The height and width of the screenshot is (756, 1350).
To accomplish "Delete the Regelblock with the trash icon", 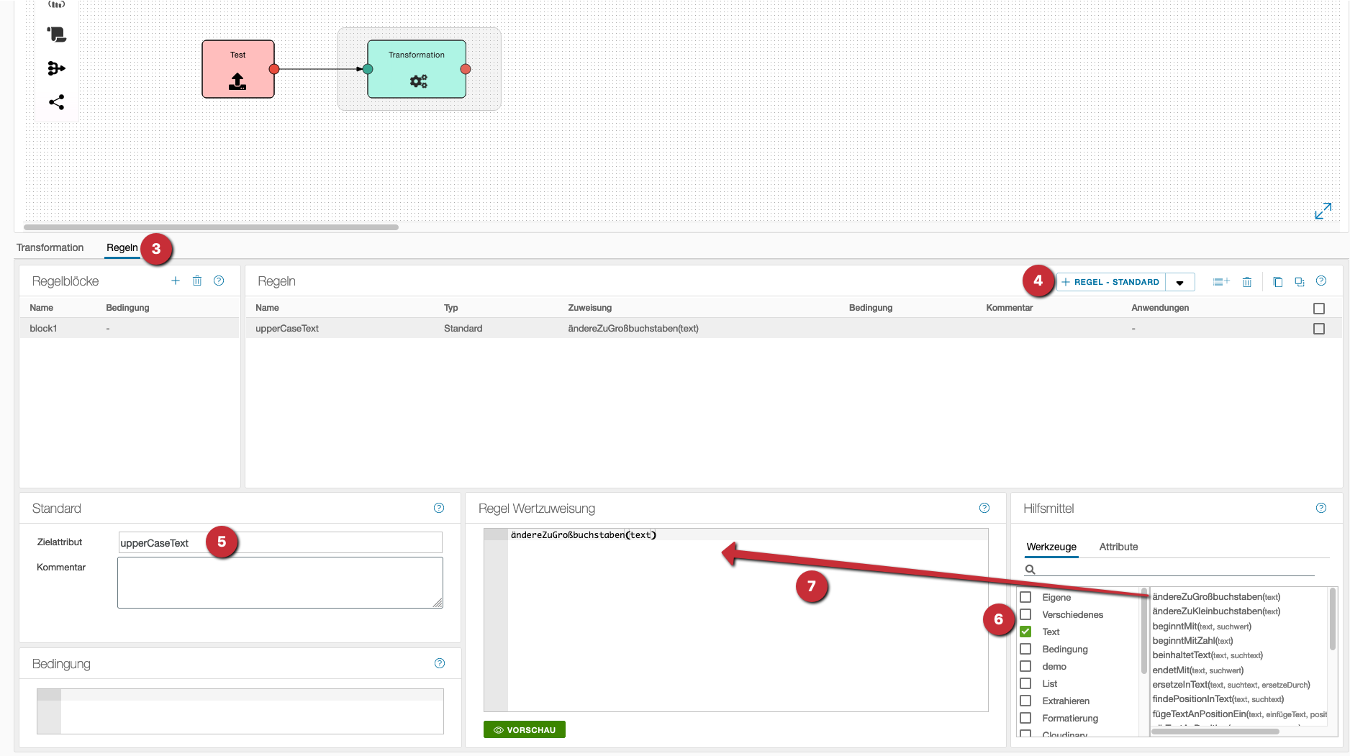I will 197,281.
